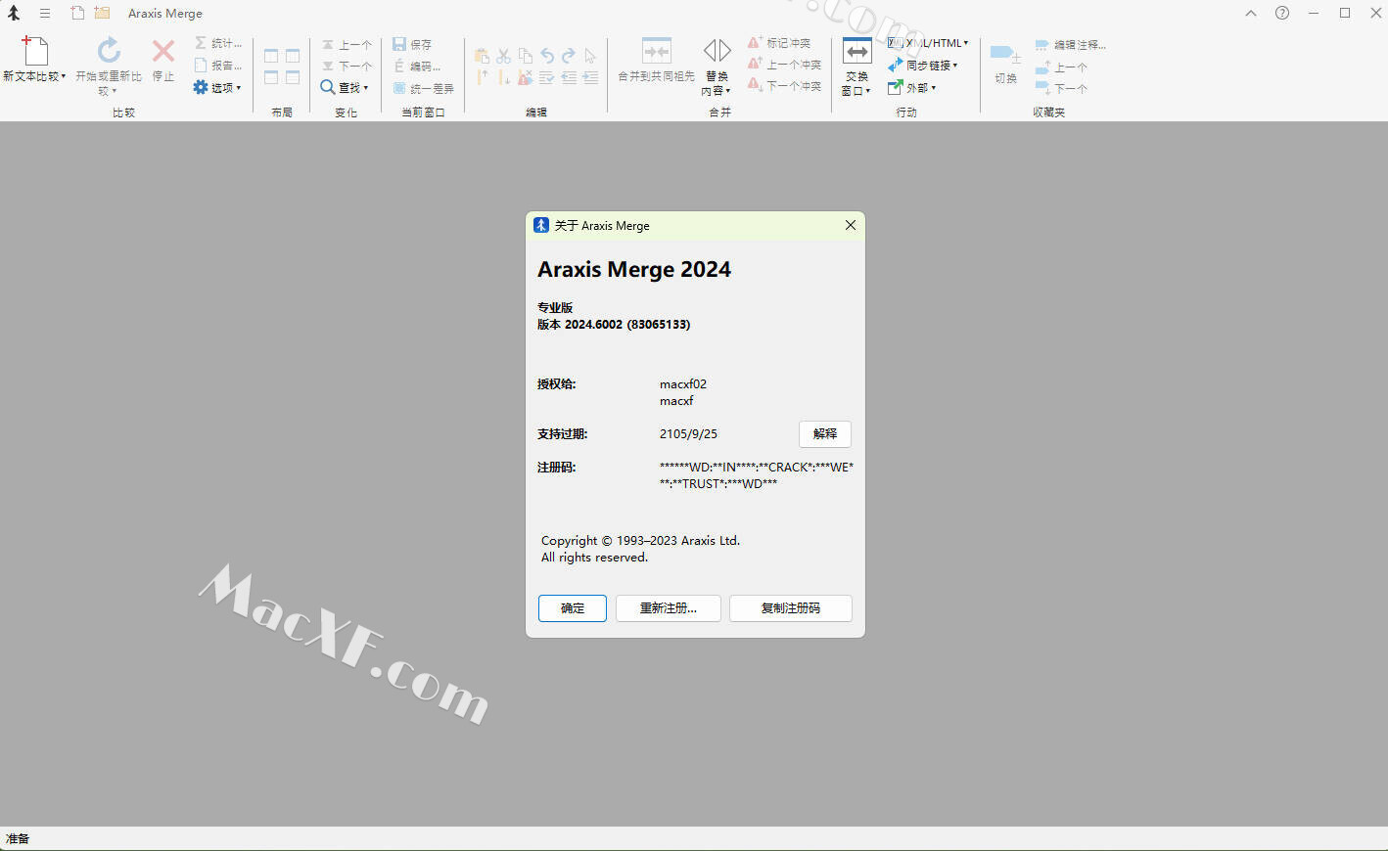Open Edit comment (编辑注释...) in bookmarks group
1388x851 pixels.
pyautogui.click(x=1071, y=45)
